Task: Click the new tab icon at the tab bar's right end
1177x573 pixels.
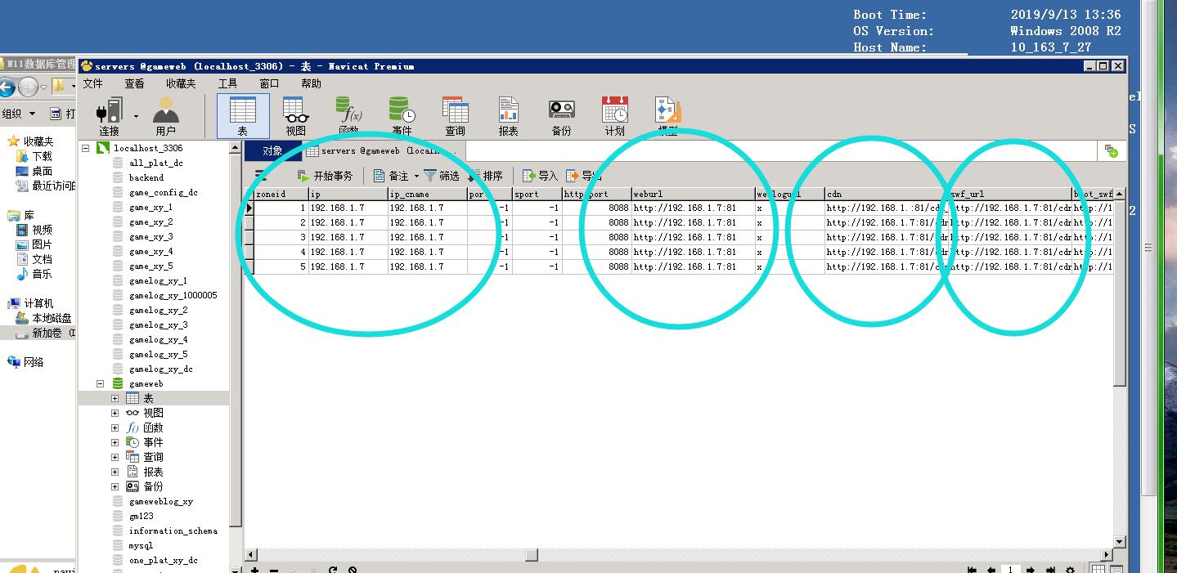Action: click(1111, 150)
